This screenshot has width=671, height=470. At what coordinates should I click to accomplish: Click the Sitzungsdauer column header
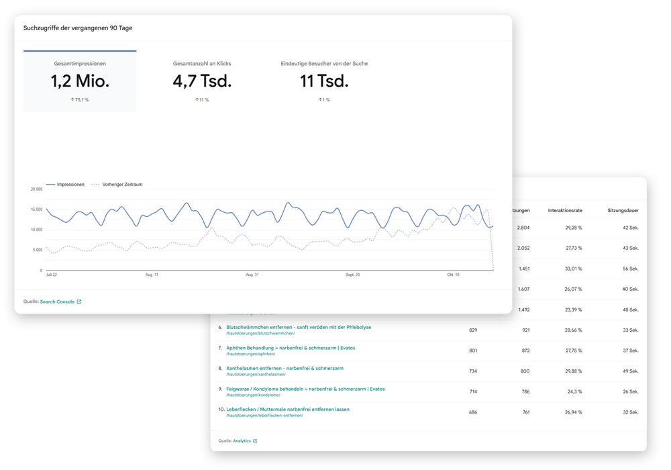pyautogui.click(x=623, y=210)
